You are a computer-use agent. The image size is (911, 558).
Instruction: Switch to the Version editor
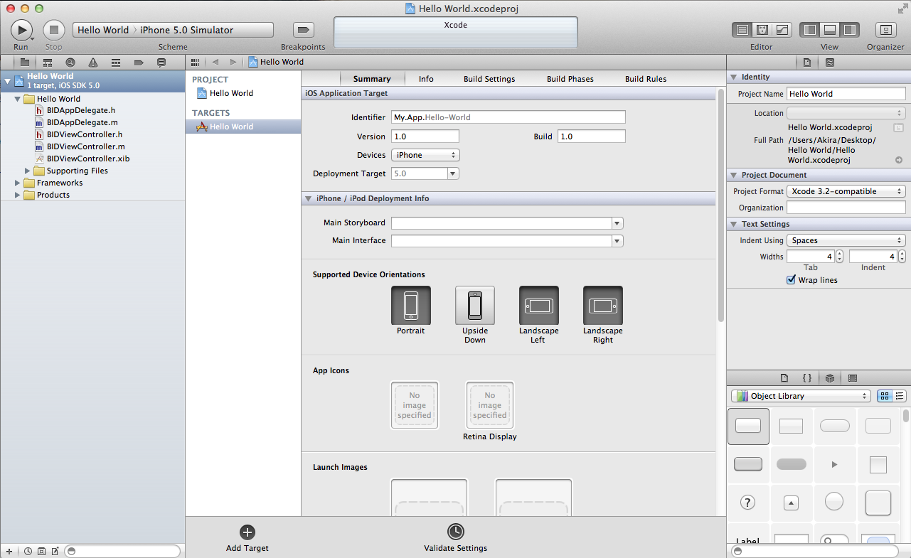click(x=782, y=30)
